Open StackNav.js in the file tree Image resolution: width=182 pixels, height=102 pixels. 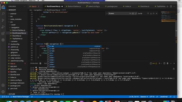(x=17, y=36)
